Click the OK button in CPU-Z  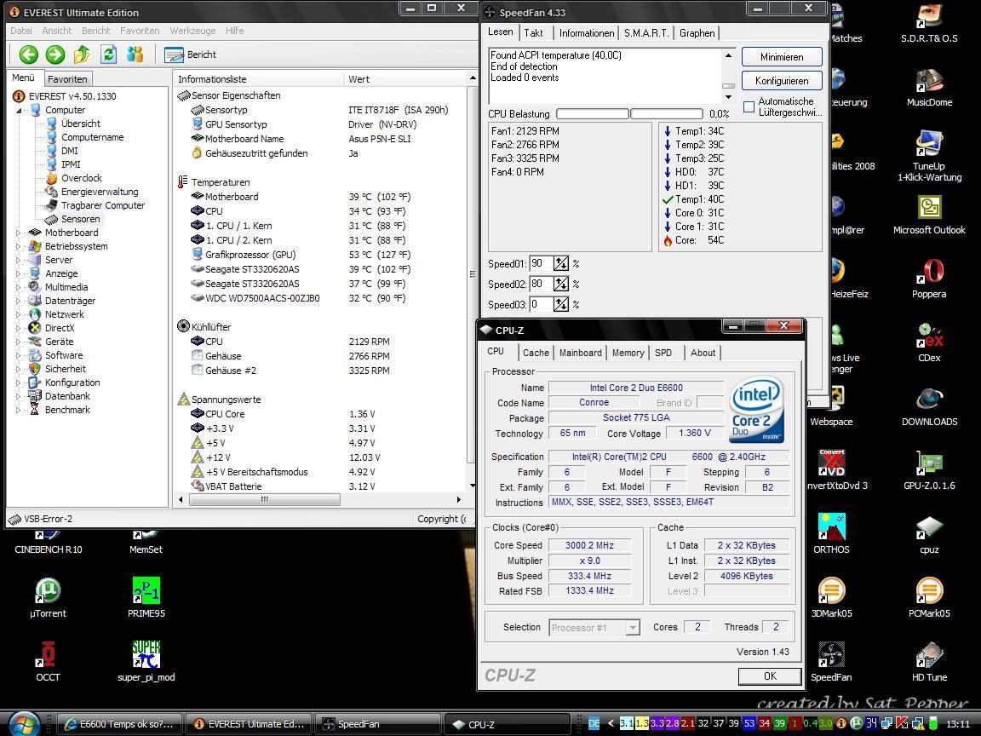coord(770,676)
